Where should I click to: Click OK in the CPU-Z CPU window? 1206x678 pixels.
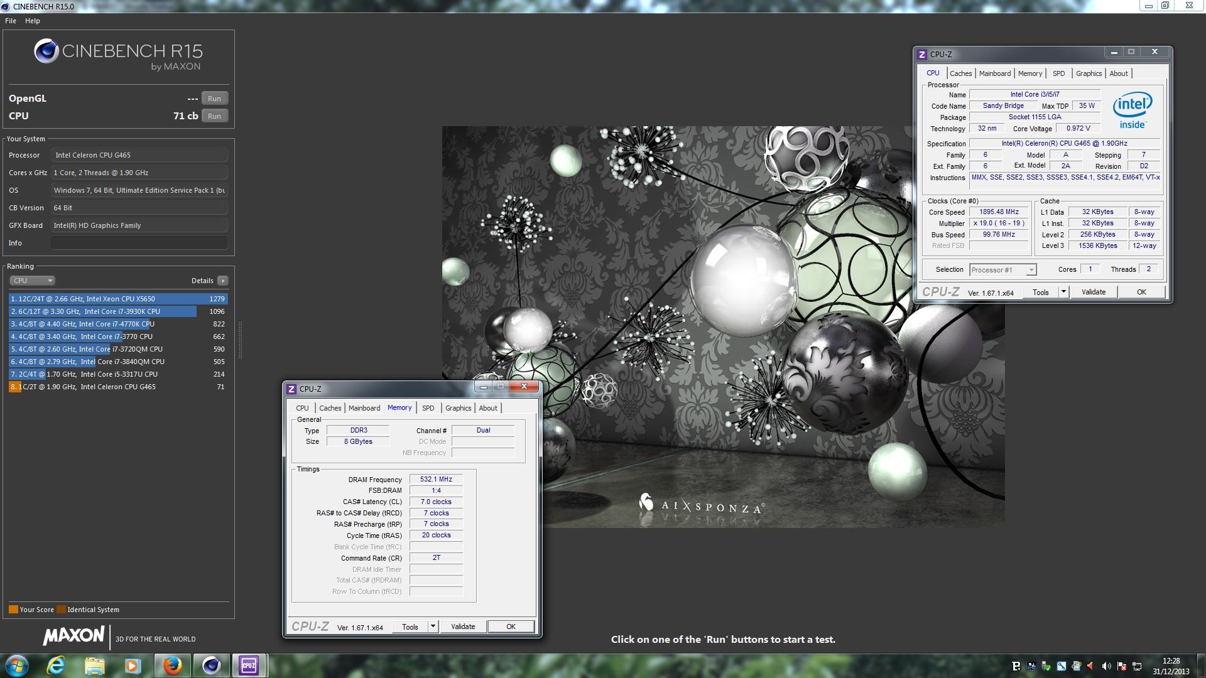1141,292
